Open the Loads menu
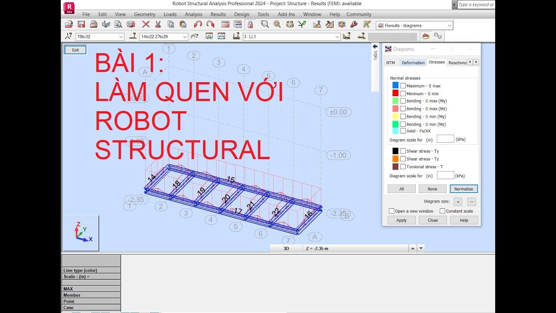 pyautogui.click(x=170, y=14)
